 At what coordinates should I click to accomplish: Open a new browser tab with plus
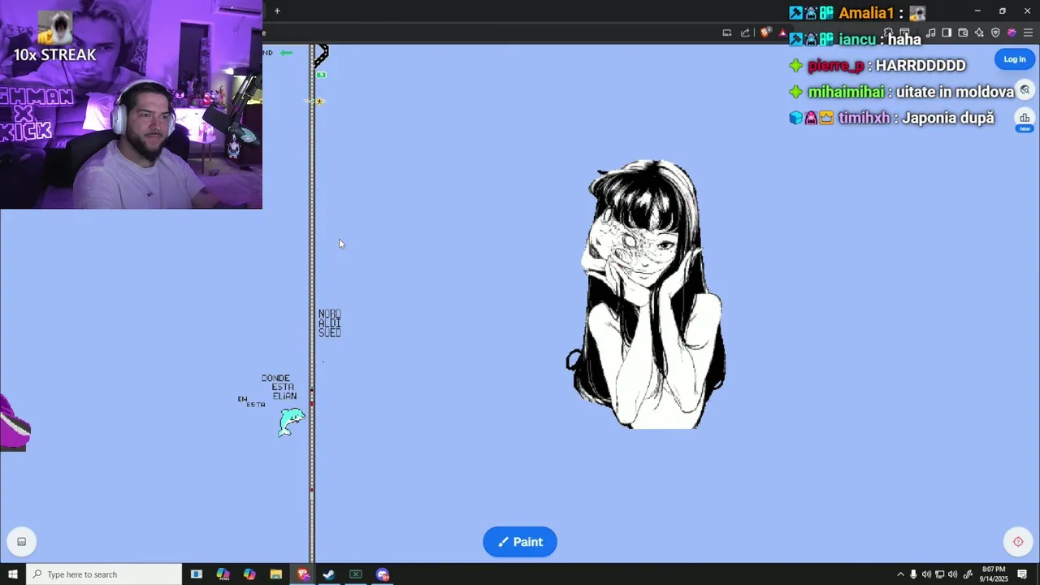pos(277,11)
